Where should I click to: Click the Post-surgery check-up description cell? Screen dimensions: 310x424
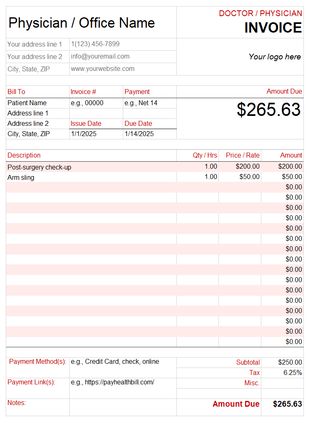(x=40, y=167)
